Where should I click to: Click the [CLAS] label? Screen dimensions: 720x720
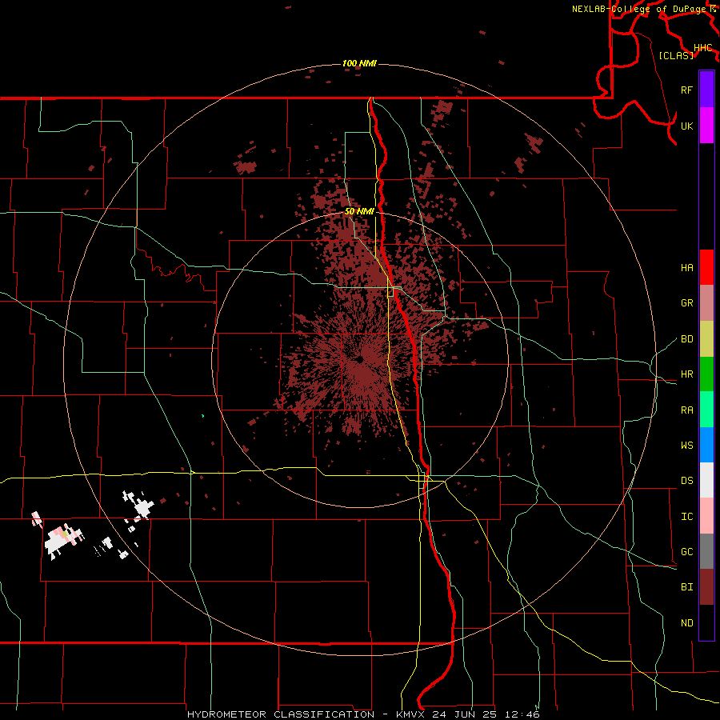pos(676,55)
